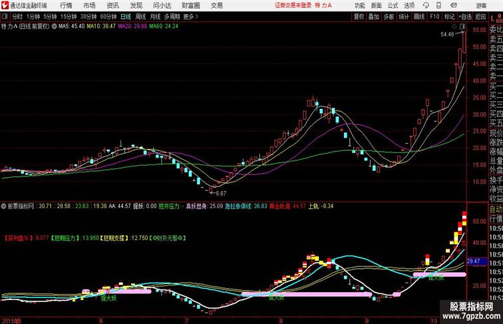Click the 游客 guest account label
Image resolution: width=503 pixels, height=324 pixels.
point(481,5)
